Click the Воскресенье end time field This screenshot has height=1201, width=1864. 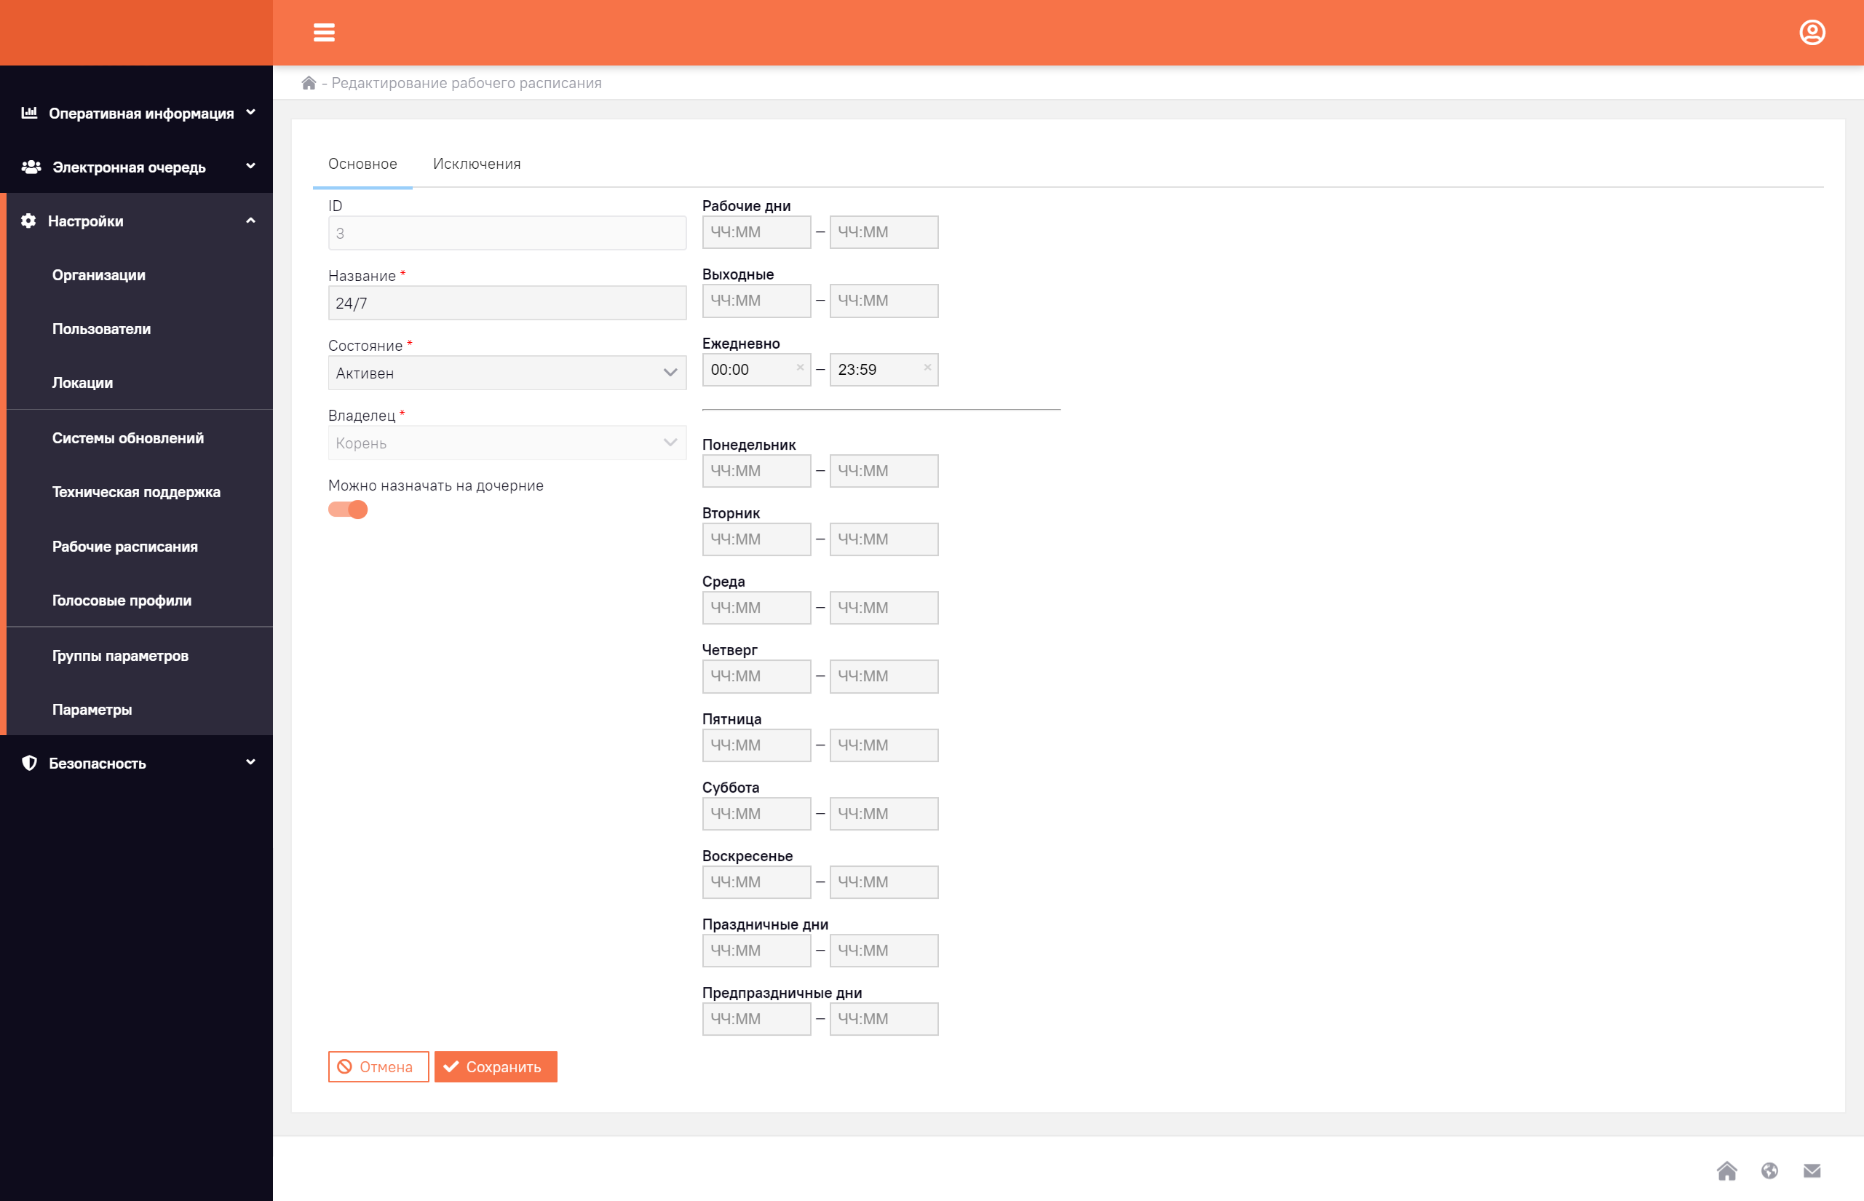[884, 882]
